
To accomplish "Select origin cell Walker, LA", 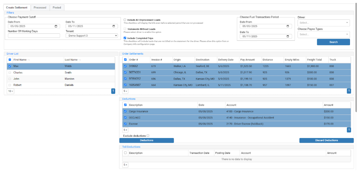I will pos(180,66).
